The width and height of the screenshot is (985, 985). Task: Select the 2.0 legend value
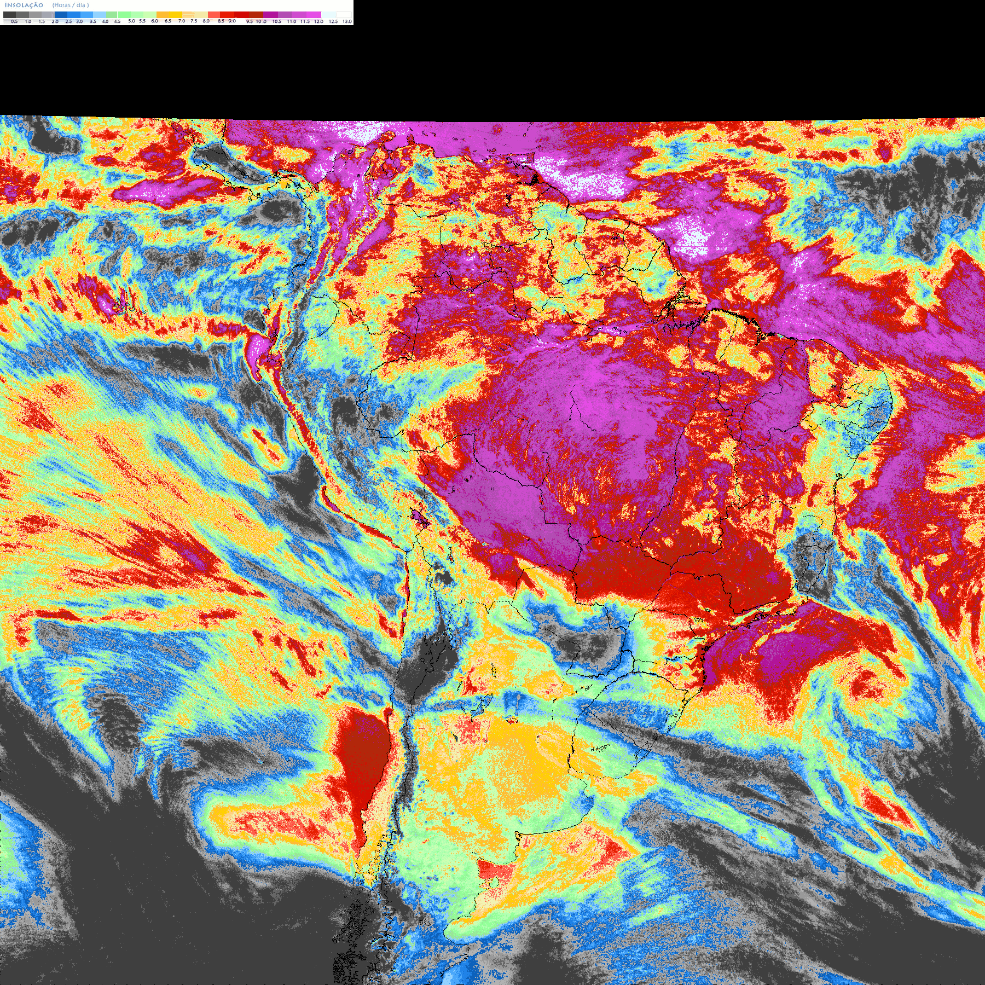coord(55,21)
